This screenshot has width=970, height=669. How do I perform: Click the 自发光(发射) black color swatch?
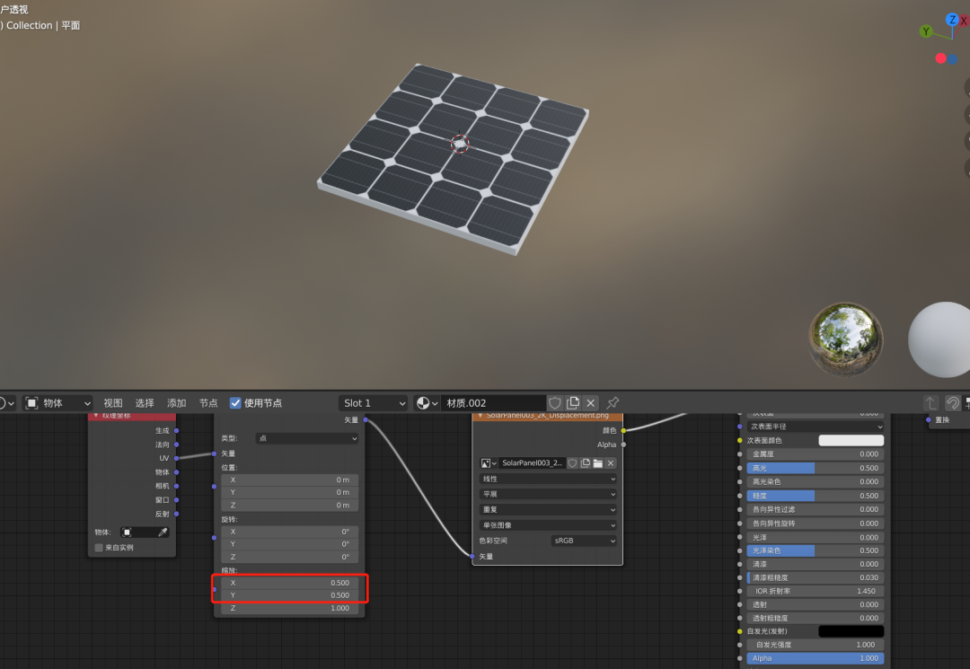(x=851, y=631)
